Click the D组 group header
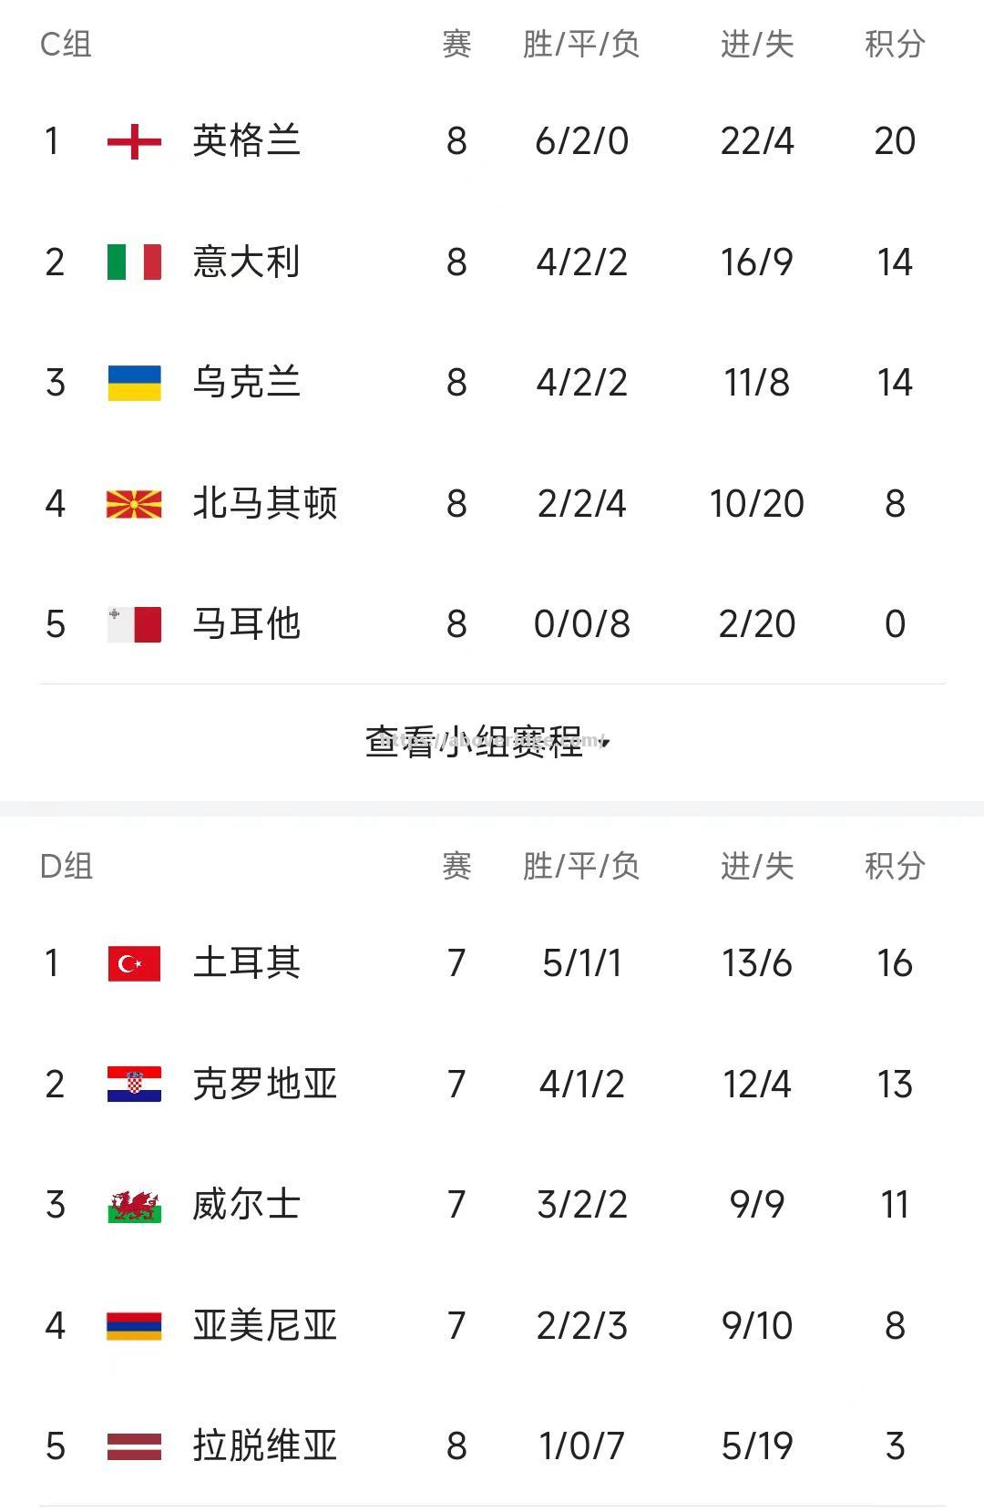The height and width of the screenshot is (1512, 984). 67,866
